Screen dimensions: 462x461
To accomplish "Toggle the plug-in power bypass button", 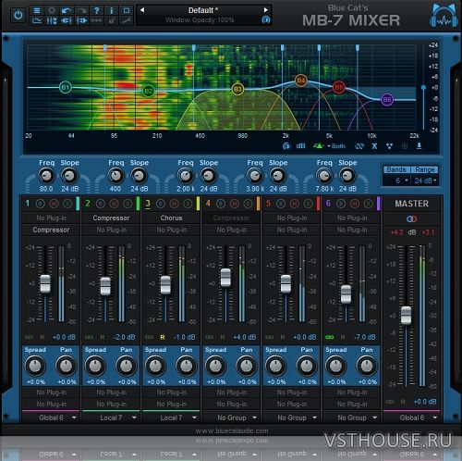I will pos(18,15).
